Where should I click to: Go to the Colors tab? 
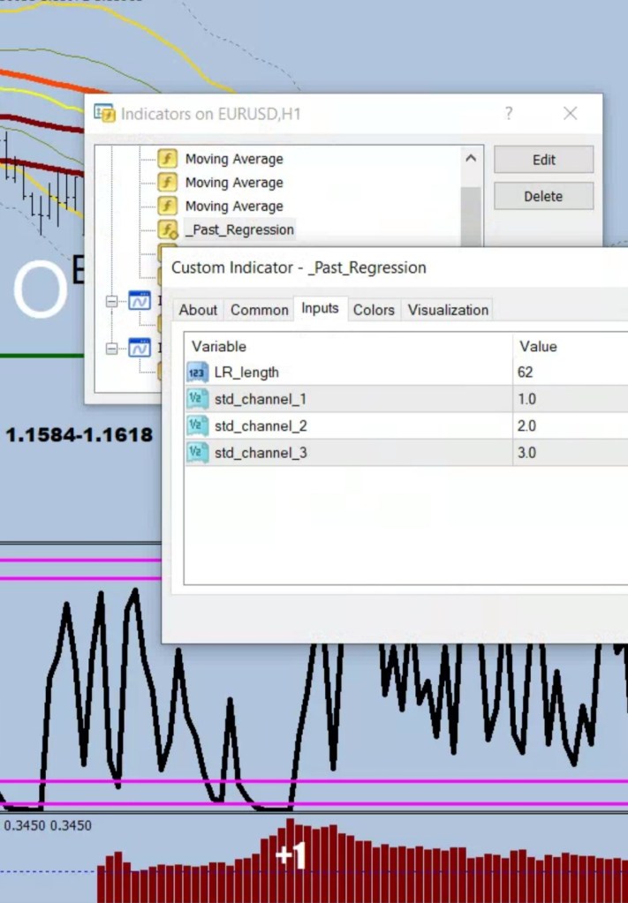(374, 310)
